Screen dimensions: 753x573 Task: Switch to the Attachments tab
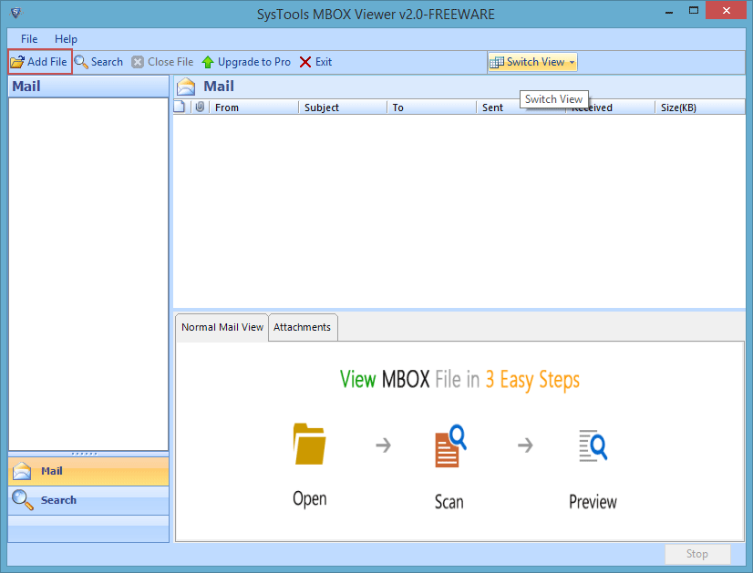303,327
